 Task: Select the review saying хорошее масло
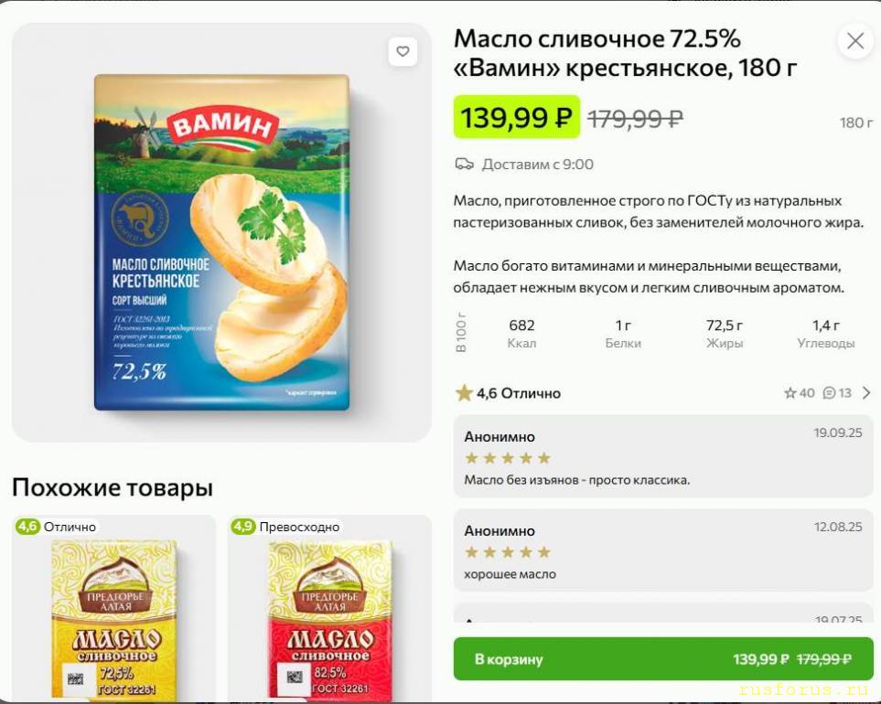coord(662,551)
